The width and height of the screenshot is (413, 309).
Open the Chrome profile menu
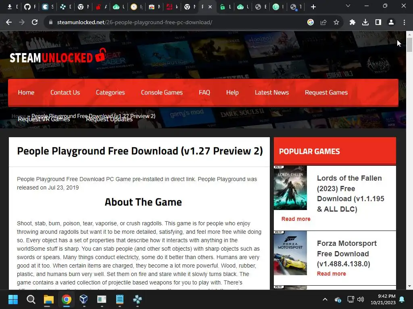point(391,23)
